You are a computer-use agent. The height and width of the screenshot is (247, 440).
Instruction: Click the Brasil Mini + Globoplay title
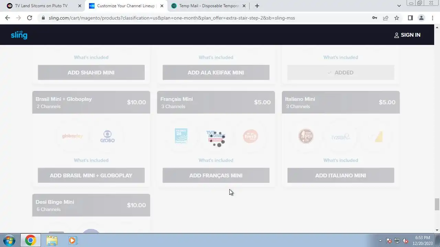pyautogui.click(x=64, y=99)
